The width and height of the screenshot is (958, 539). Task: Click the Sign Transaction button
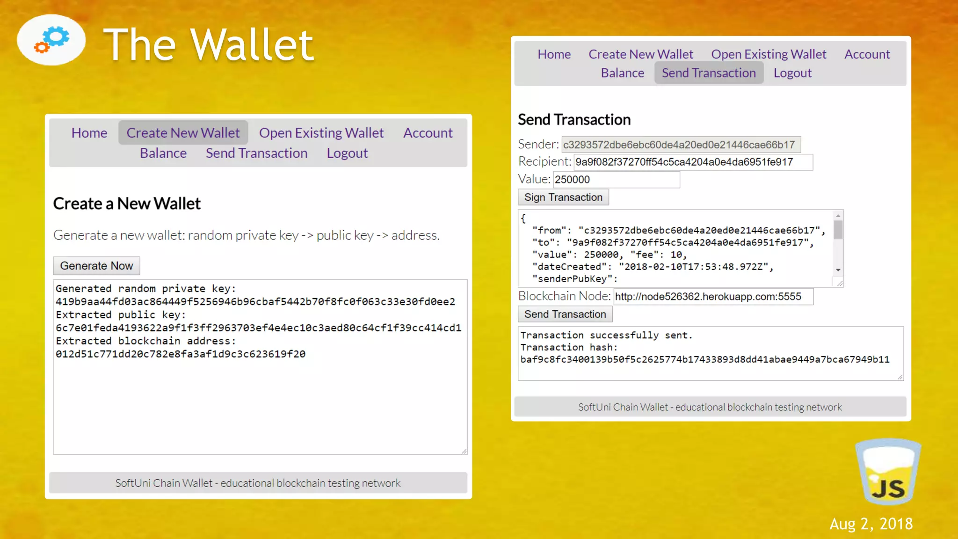(x=563, y=197)
